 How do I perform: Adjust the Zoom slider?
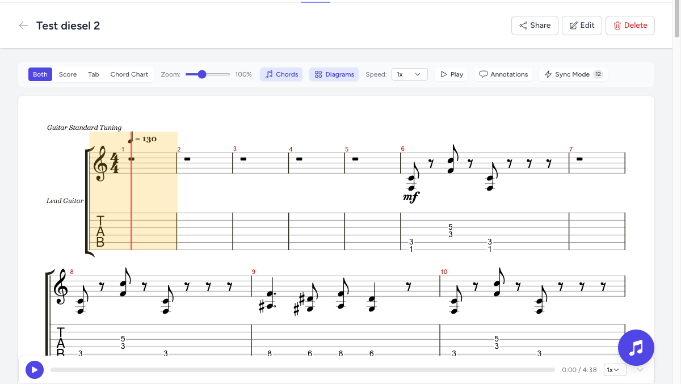(x=202, y=74)
